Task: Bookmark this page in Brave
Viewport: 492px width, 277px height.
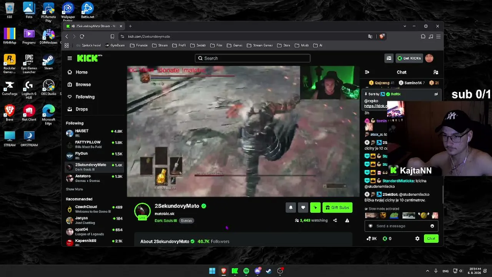Action: tap(112, 36)
